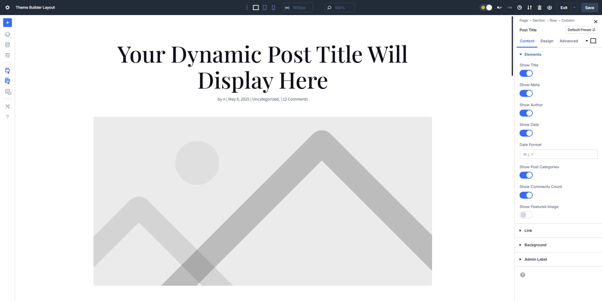Disable the Show Title toggle
This screenshot has width=602, height=301.
[526, 73]
